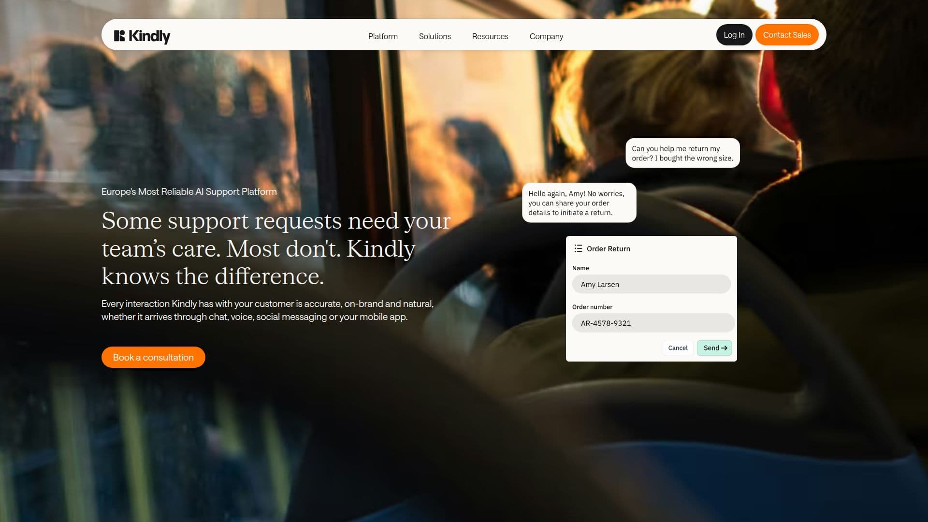
Task: Focus the Name field with Amy Larsen
Action: click(651, 284)
